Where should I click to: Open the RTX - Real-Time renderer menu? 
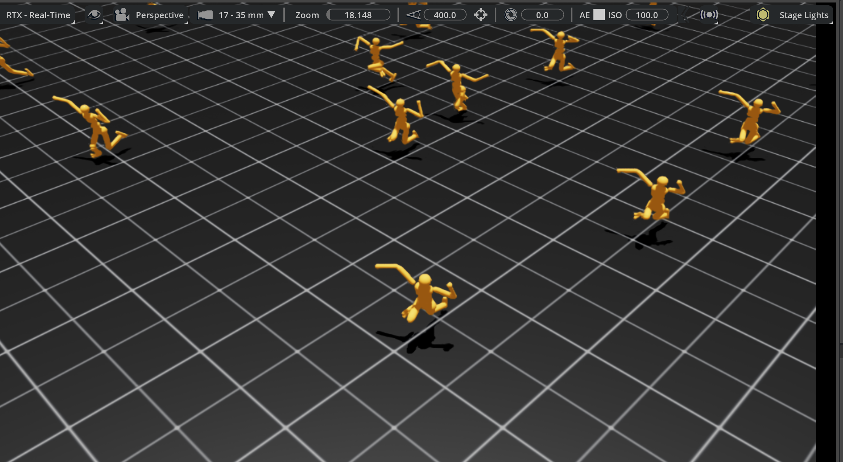(x=38, y=15)
